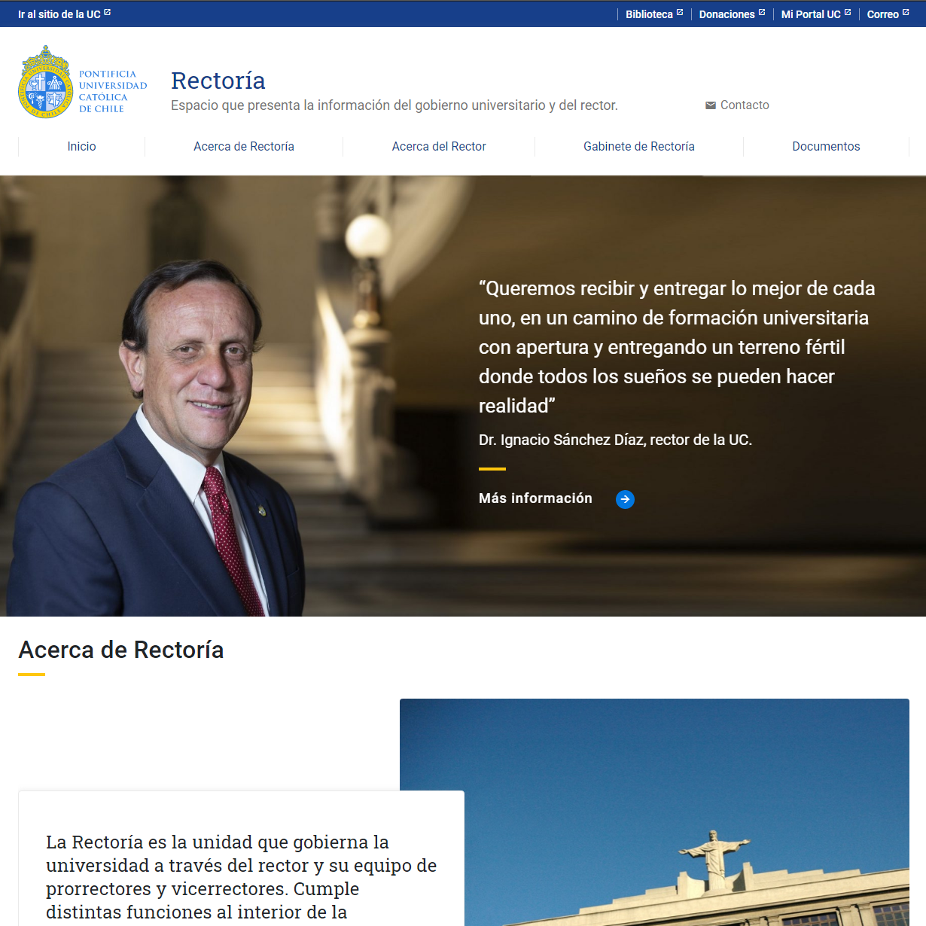926x926 pixels.
Task: Visit Ir al sitio de la UC
Action: pyautogui.click(x=59, y=14)
